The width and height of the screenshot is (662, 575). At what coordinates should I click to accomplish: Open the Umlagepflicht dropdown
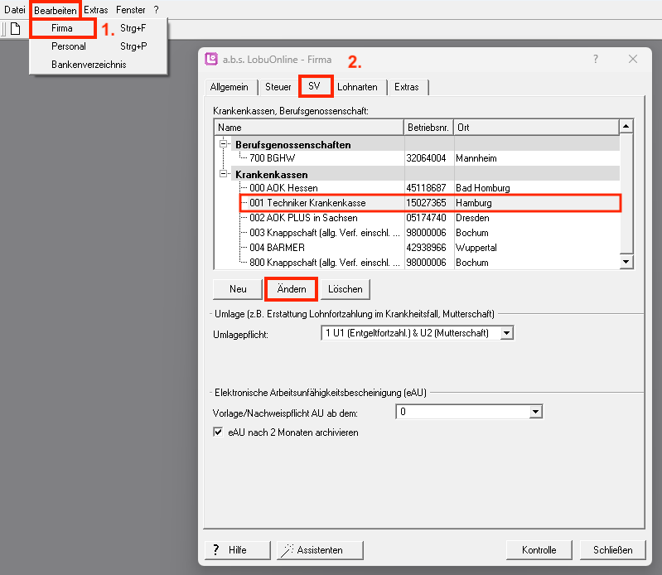tap(507, 333)
